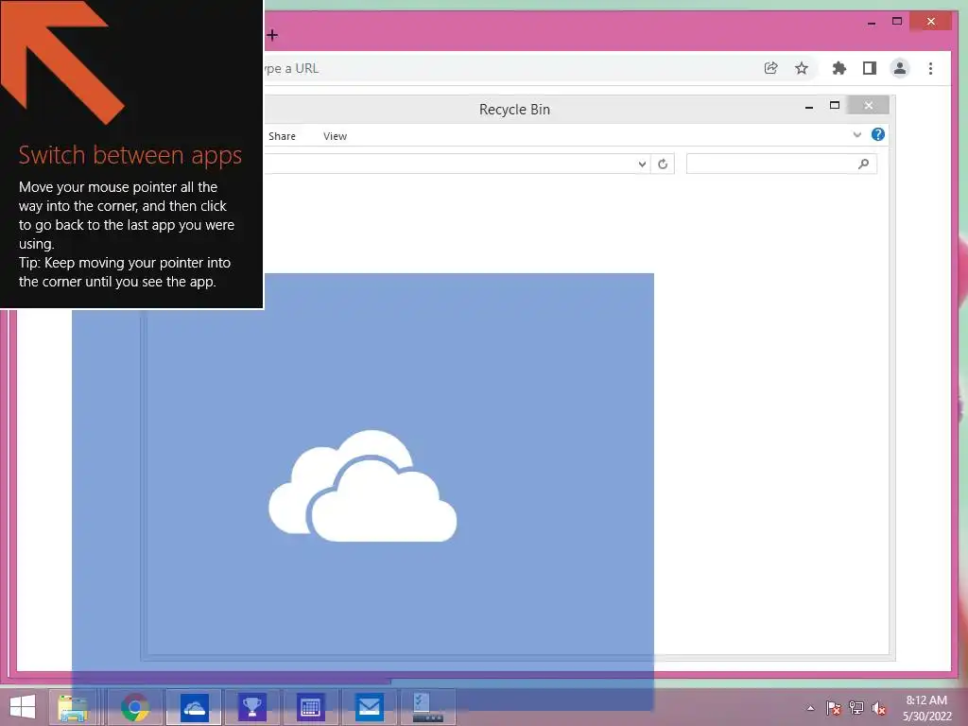Screen dimensions: 968x726
Task: Close the Recycle Bin window
Action: pyautogui.click(x=869, y=106)
